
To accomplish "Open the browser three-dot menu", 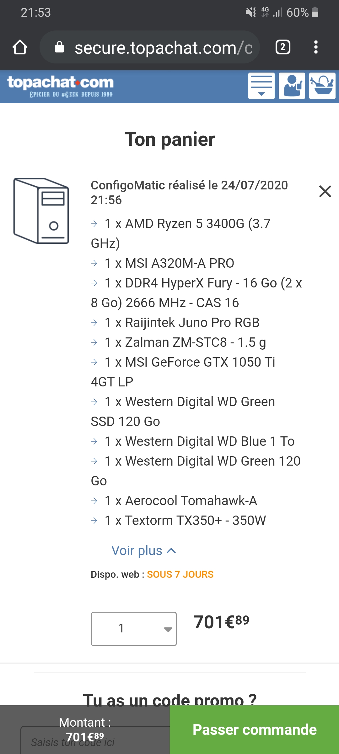I will pos(316,47).
